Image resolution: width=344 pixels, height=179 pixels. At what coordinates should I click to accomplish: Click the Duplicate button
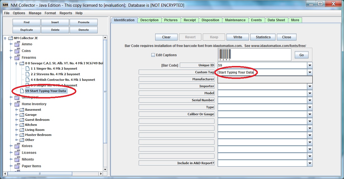pyautogui.click(x=27, y=30)
